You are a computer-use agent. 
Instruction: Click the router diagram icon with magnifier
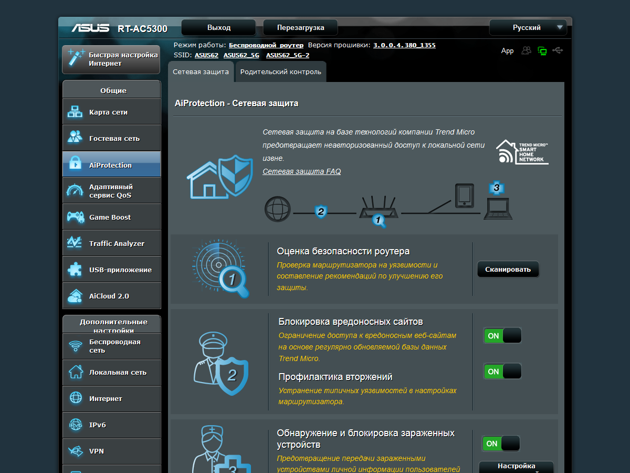(x=379, y=212)
